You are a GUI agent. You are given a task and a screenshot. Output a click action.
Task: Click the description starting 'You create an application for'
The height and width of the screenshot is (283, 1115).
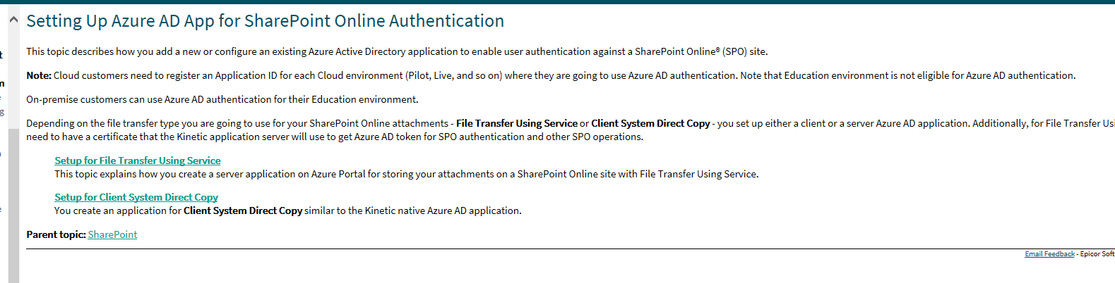[x=288, y=210]
